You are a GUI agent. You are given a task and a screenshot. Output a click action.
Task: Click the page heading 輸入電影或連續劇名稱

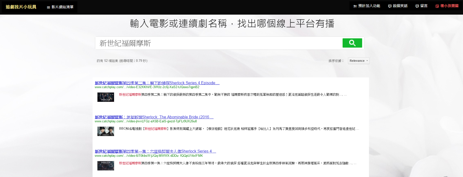[x=232, y=23]
